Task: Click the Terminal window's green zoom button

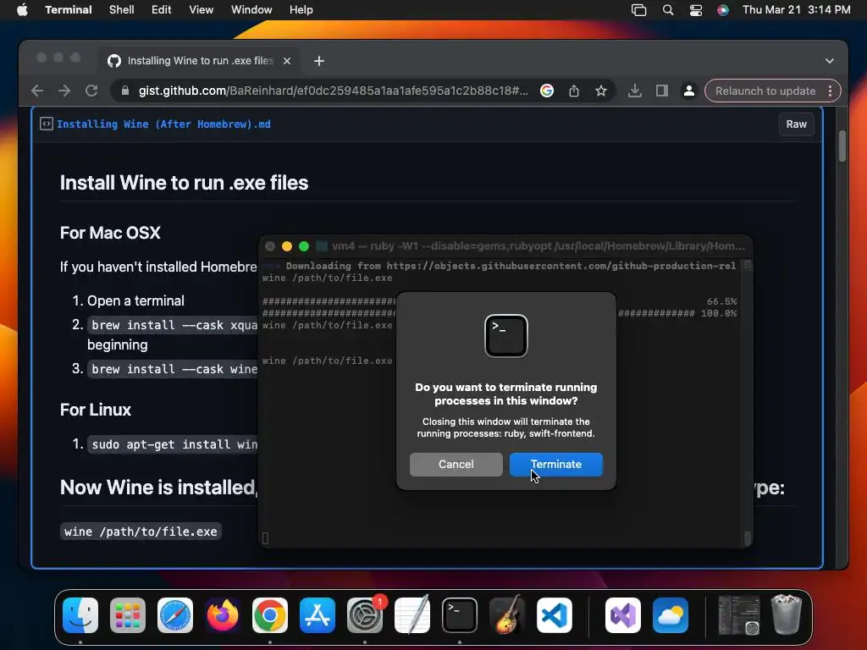Action: pos(304,246)
